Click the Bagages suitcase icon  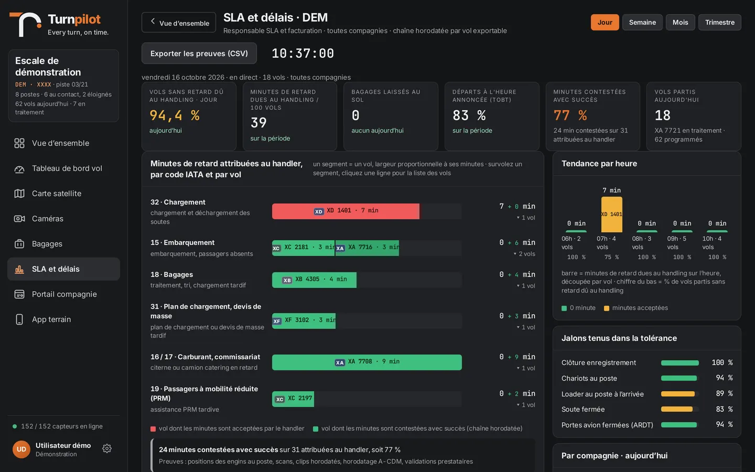point(19,244)
